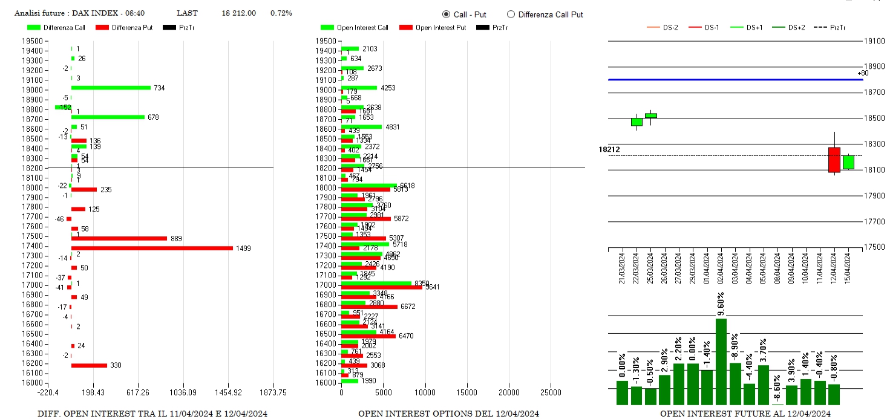Click the green candlestick for 25/03/2024
Image resolution: width=887 pixels, height=419 pixels.
pyautogui.click(x=650, y=115)
